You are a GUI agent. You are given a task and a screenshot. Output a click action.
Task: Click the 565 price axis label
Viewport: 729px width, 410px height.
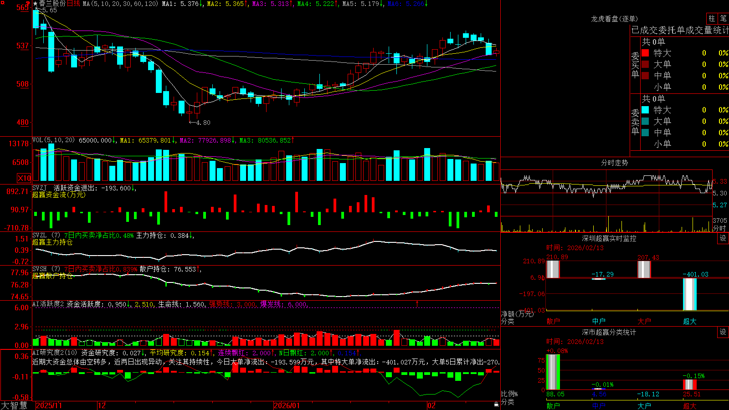[x=22, y=7]
